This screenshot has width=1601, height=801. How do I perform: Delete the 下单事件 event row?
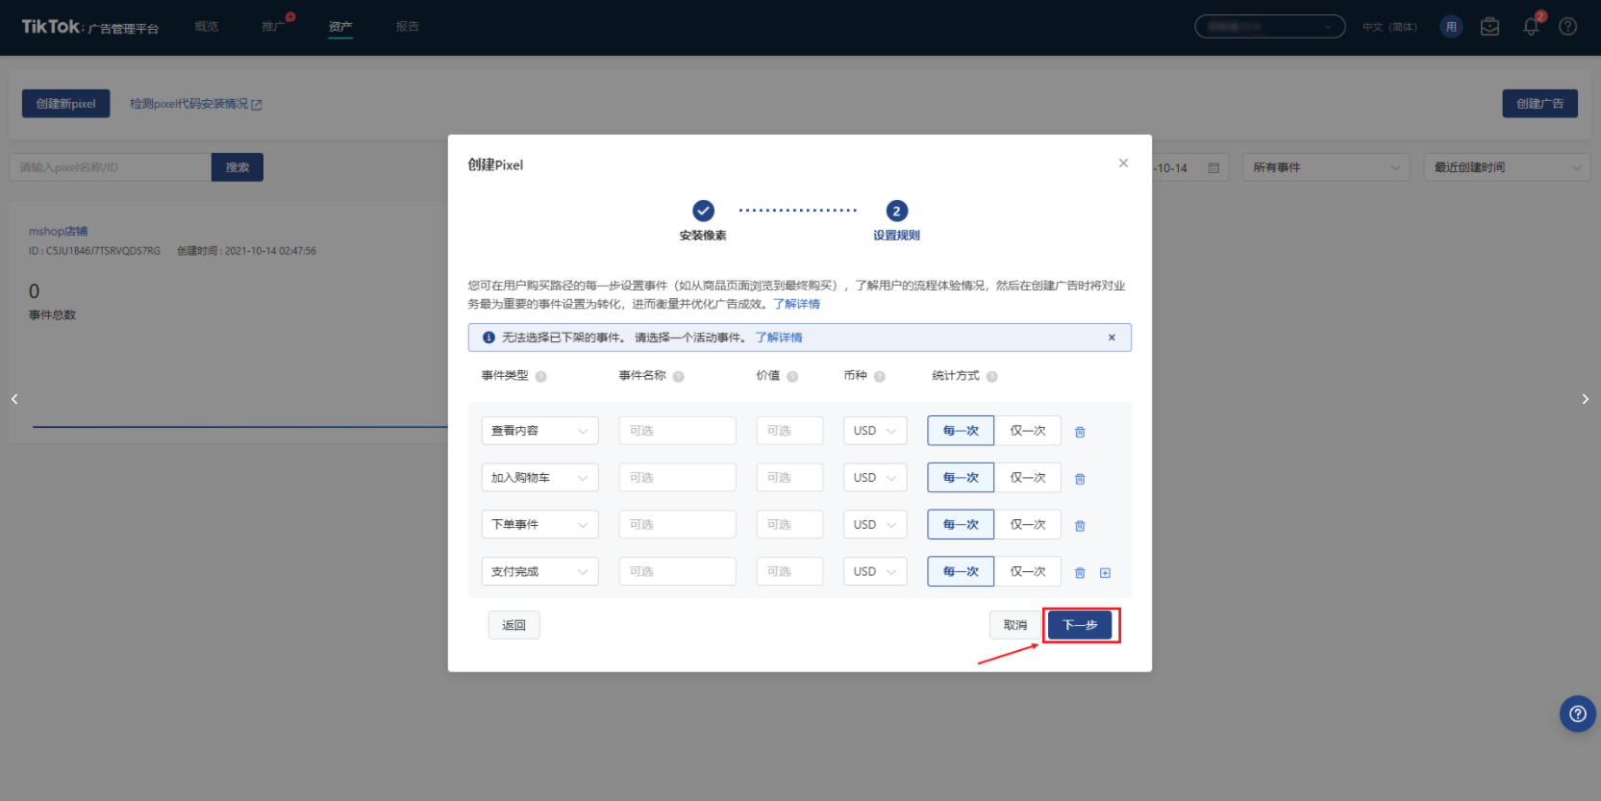(x=1080, y=526)
